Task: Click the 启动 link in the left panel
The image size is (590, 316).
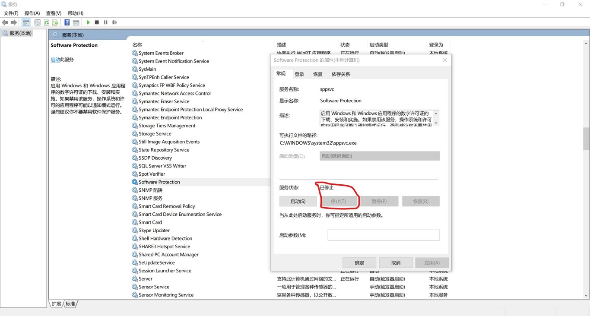Action: pos(55,60)
